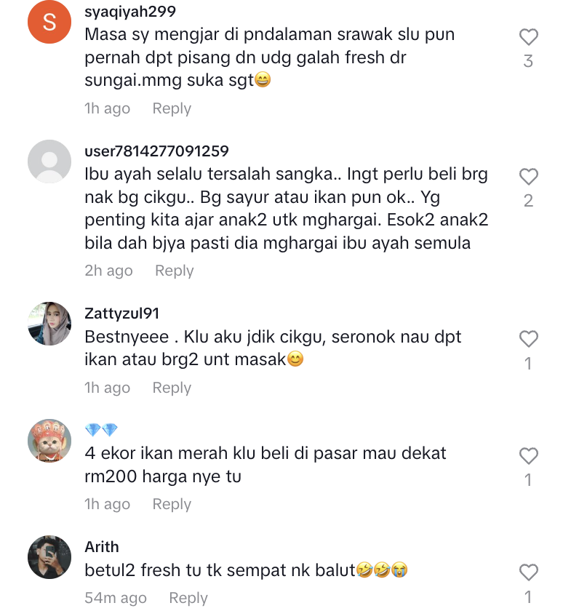Tap the heart on Zattyzul91's comment
This screenshot has height=611, width=563.
pyautogui.click(x=528, y=339)
